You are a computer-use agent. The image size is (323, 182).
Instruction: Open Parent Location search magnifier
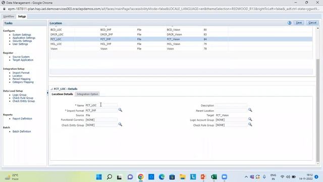(x=250, y=110)
